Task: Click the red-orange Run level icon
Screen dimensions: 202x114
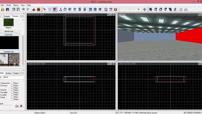Action: click(39, 9)
